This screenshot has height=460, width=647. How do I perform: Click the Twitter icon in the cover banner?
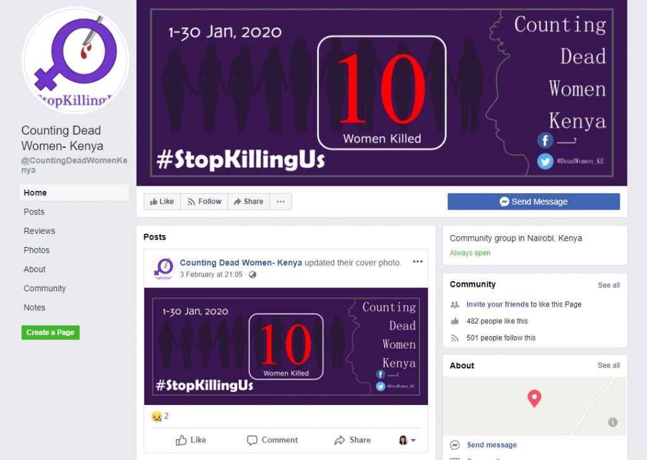[x=545, y=161]
